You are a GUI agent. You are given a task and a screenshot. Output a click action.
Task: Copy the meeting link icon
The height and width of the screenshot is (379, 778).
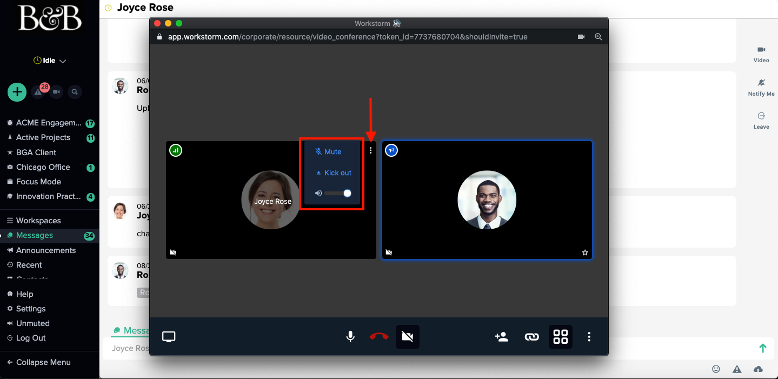tap(531, 337)
